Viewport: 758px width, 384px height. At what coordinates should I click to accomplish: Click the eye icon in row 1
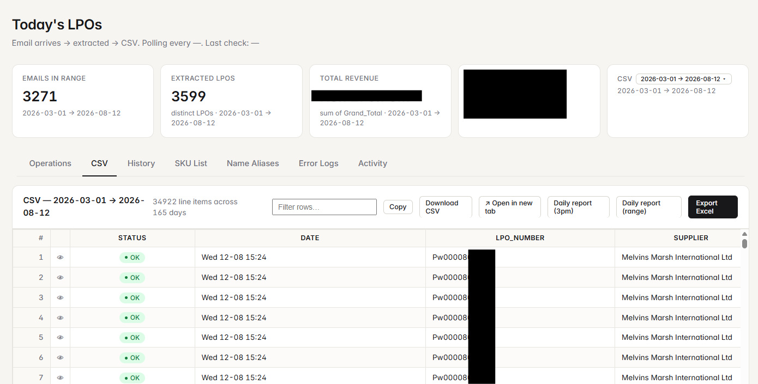pyautogui.click(x=60, y=257)
